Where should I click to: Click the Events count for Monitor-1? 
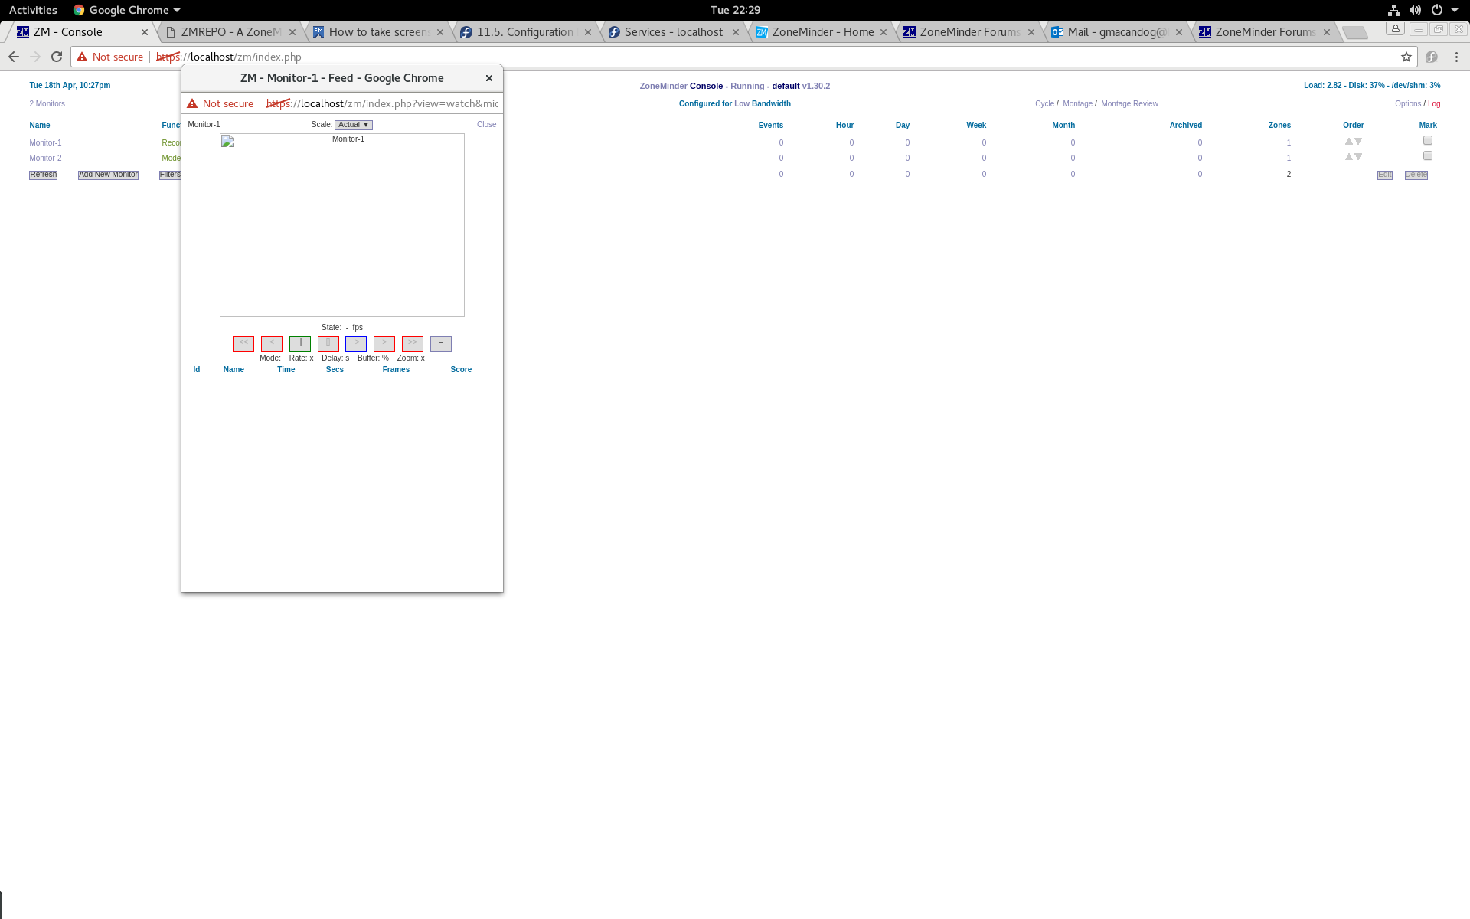pyautogui.click(x=781, y=142)
